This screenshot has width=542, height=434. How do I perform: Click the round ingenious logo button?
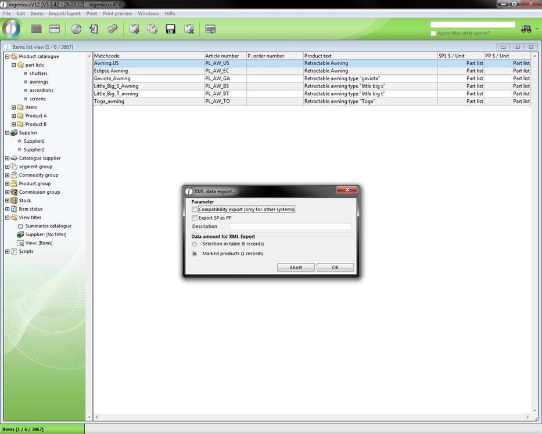point(12,28)
